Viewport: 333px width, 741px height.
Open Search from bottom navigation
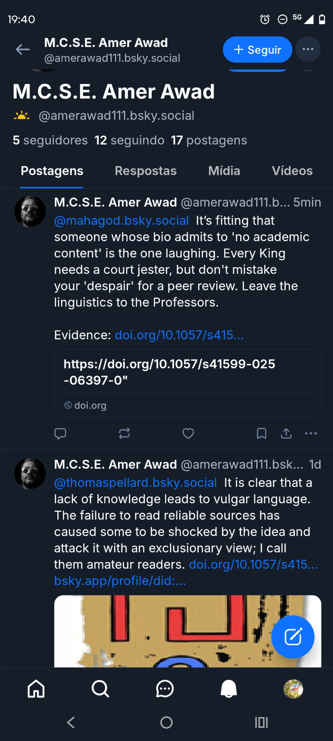click(x=100, y=689)
